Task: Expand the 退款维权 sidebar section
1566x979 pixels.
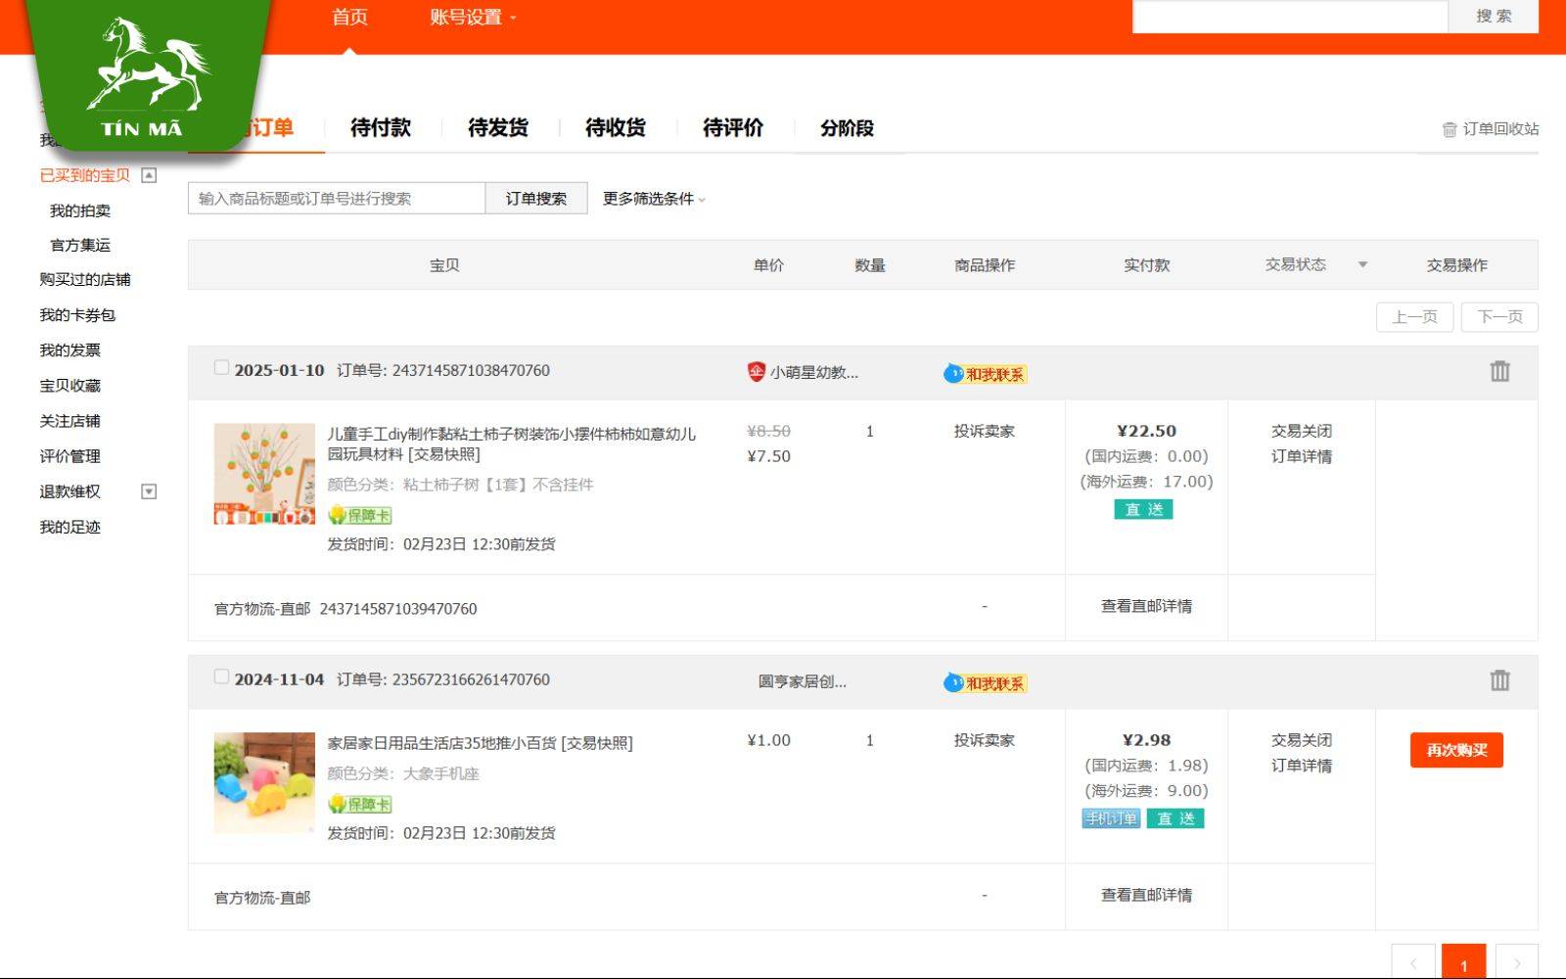Action: click(149, 491)
